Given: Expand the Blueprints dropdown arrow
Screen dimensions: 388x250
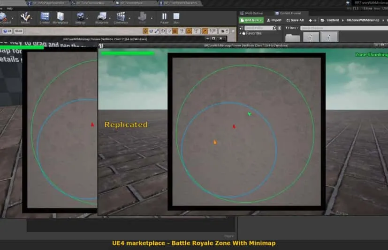Looking at the screenshot, I should click(110, 18).
